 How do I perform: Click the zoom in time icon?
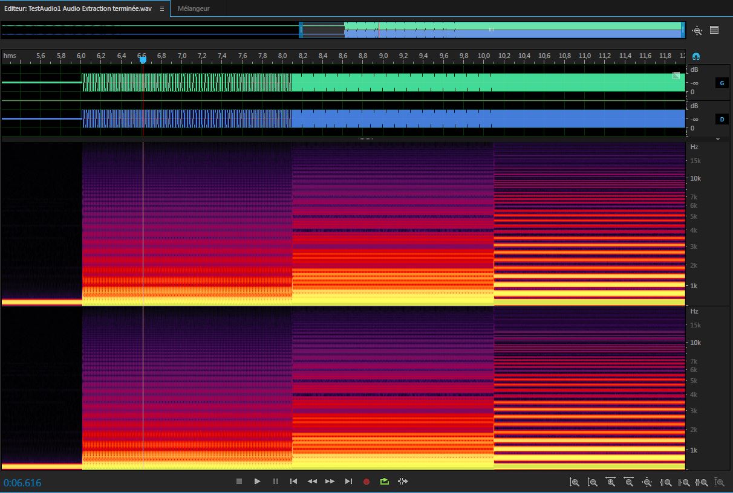point(611,482)
